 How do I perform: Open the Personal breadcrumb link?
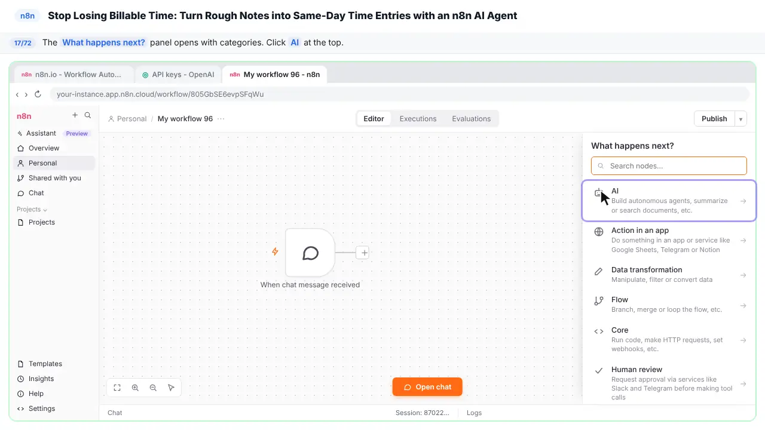(x=127, y=119)
